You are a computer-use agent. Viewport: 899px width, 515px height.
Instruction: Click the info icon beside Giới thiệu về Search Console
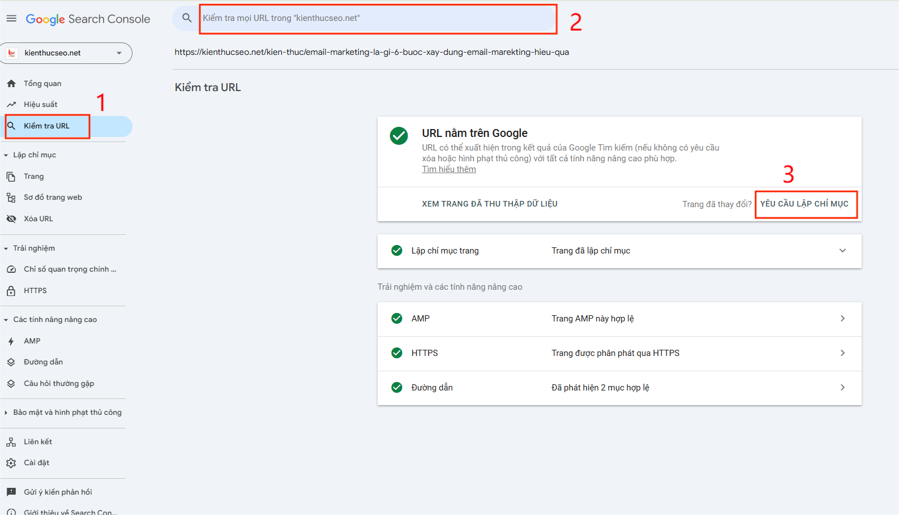[11, 512]
